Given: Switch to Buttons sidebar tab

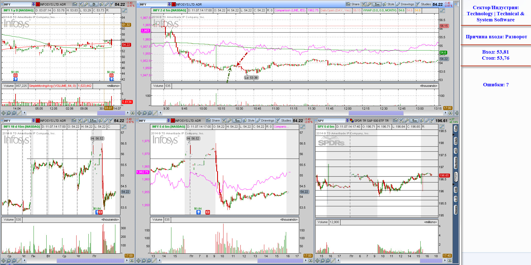Looking at the screenshot, I should point(456,163).
